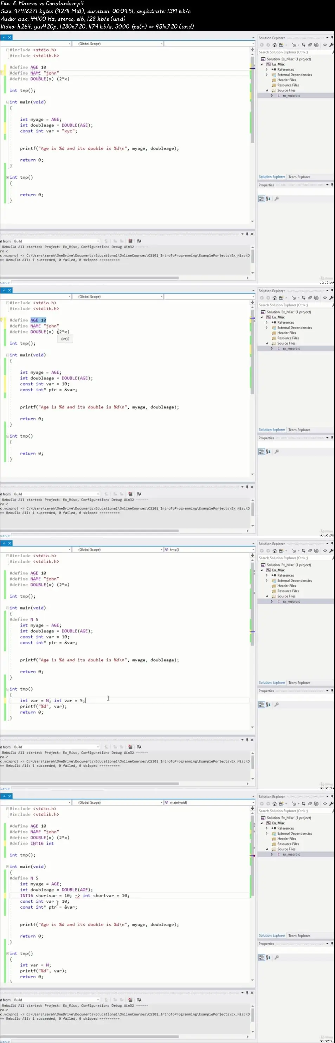Toggle Sync with Active Document in last frame
The height and width of the screenshot is (1043, 335).
[x=303, y=804]
